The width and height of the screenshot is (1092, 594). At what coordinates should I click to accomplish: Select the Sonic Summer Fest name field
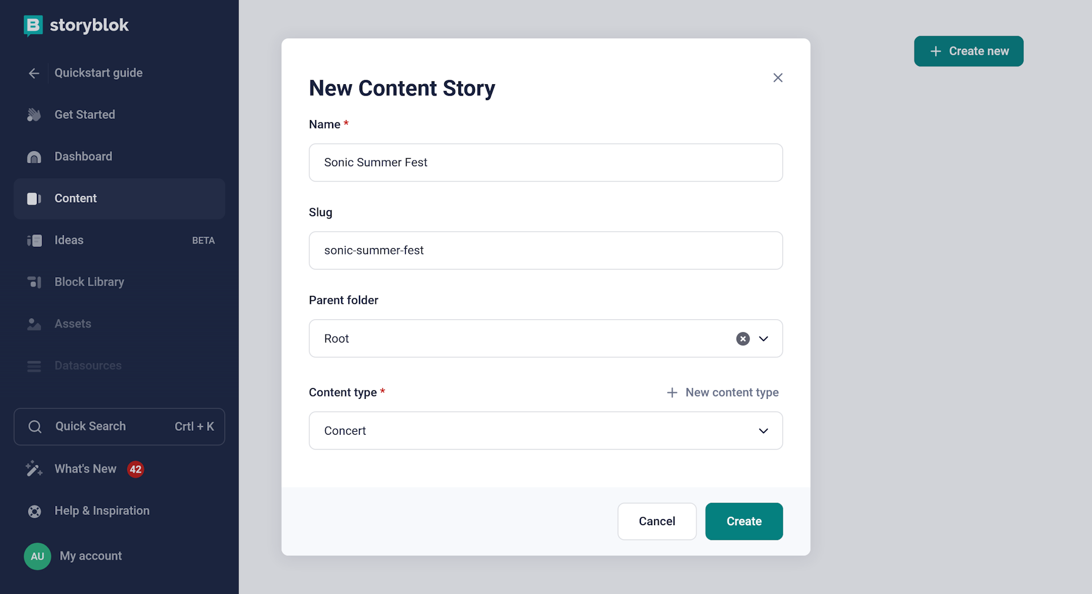[545, 163]
